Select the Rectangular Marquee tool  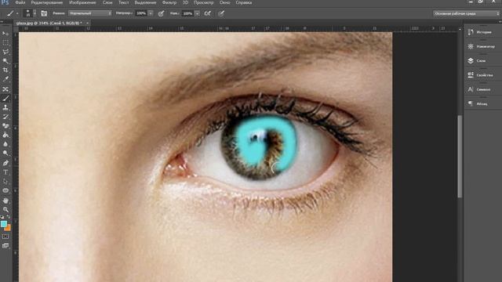5,42
